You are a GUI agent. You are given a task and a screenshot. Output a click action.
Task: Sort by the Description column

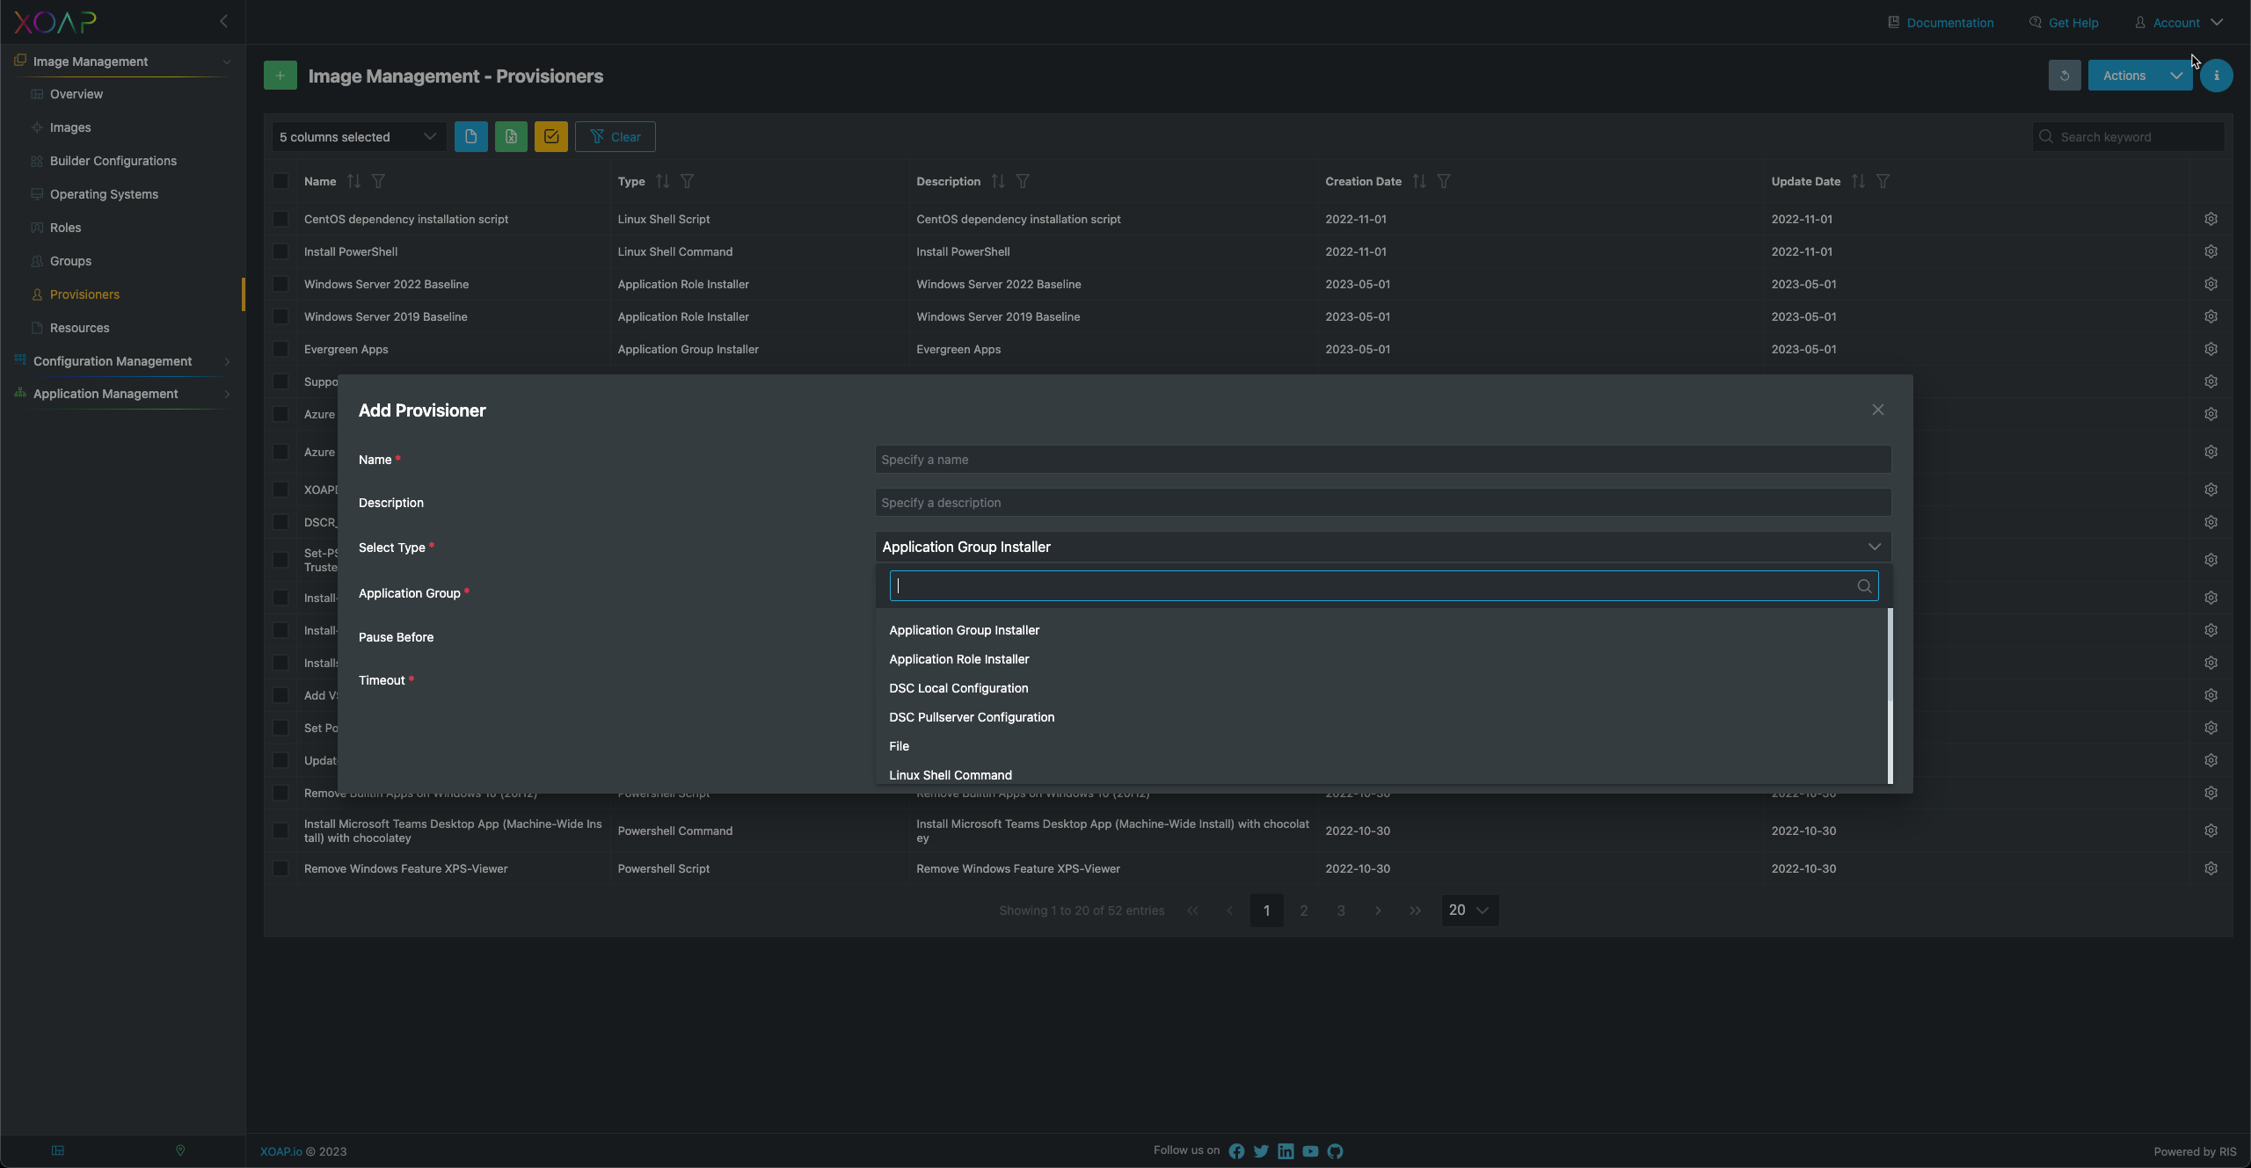tap(998, 181)
